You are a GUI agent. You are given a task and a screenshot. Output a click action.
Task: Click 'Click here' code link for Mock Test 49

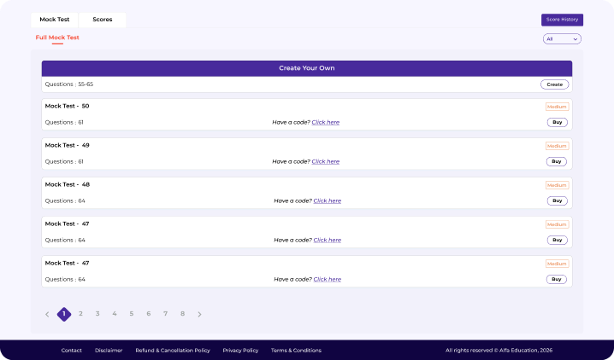[x=325, y=161]
